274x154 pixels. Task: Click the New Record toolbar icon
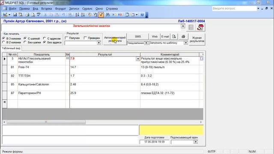(x=114, y=15)
